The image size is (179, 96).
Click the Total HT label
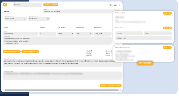coord(89,51)
